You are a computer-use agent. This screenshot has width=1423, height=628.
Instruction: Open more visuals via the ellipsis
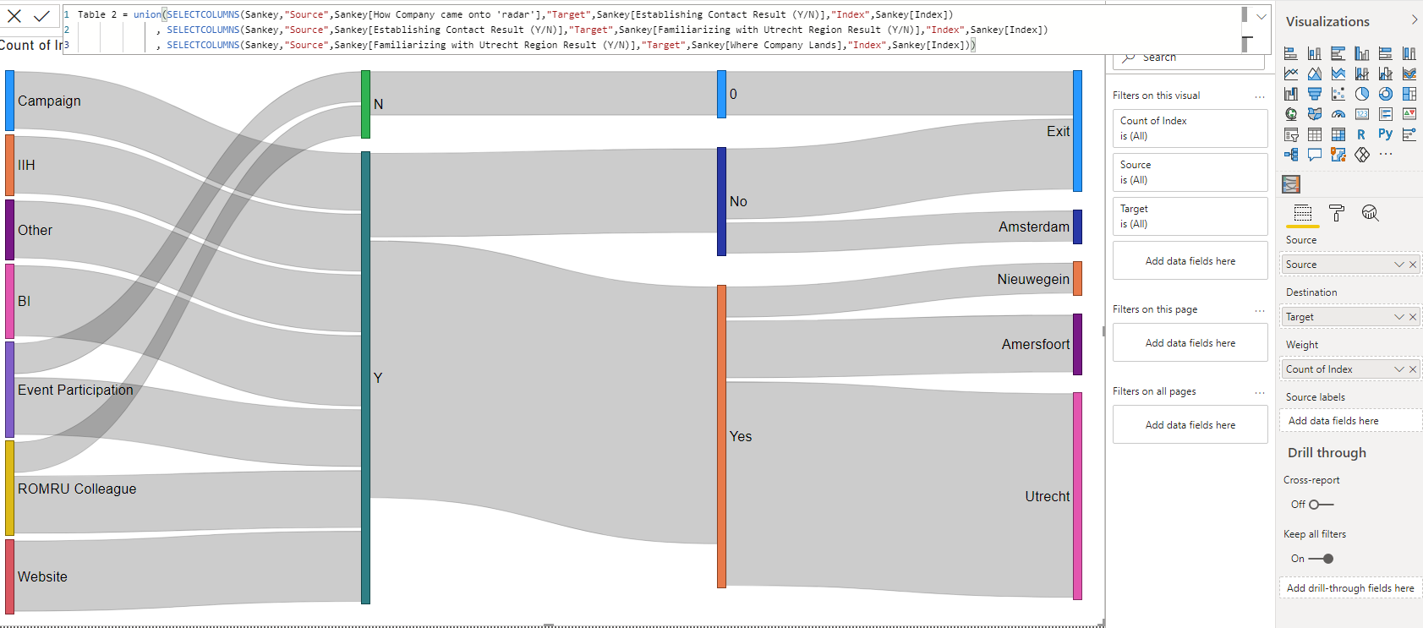point(1386,155)
